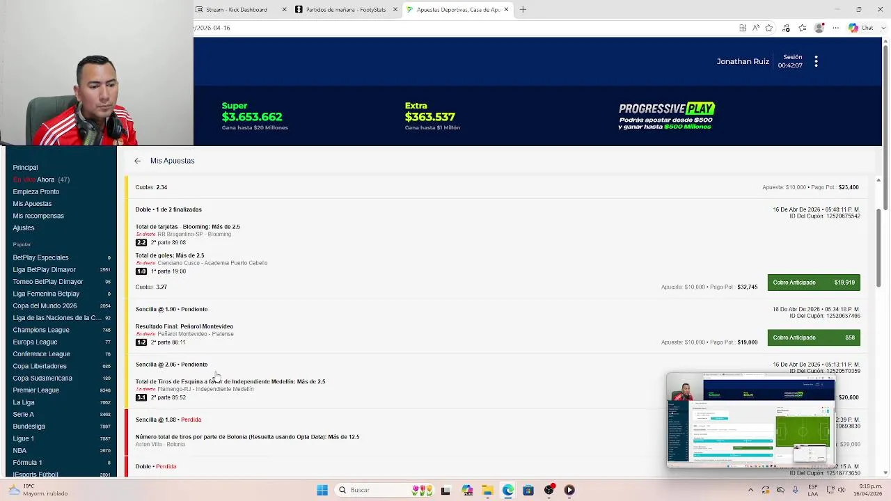Screen dimensions: 891x501
Task: Open Conference League category
Action: [61, 354]
